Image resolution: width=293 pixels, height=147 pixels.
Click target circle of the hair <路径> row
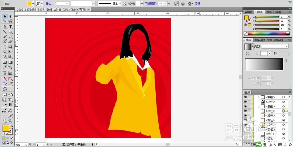283,102
